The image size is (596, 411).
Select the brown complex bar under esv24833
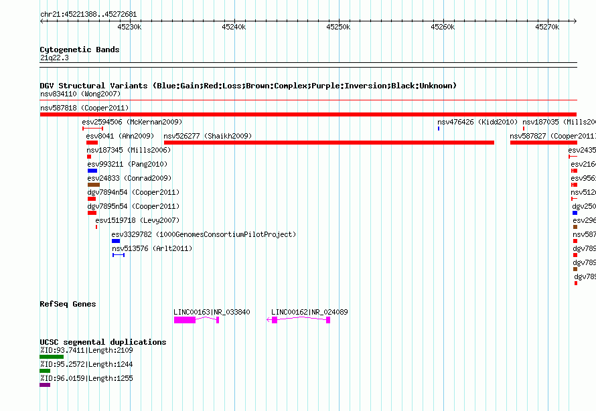click(94, 185)
